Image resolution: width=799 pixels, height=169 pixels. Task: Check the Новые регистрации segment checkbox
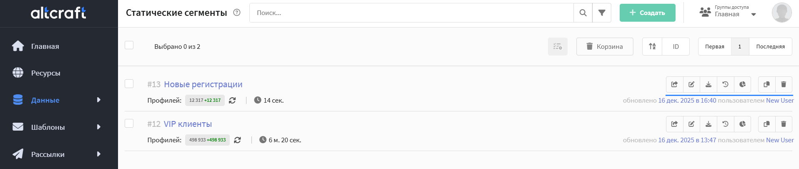coord(129,84)
